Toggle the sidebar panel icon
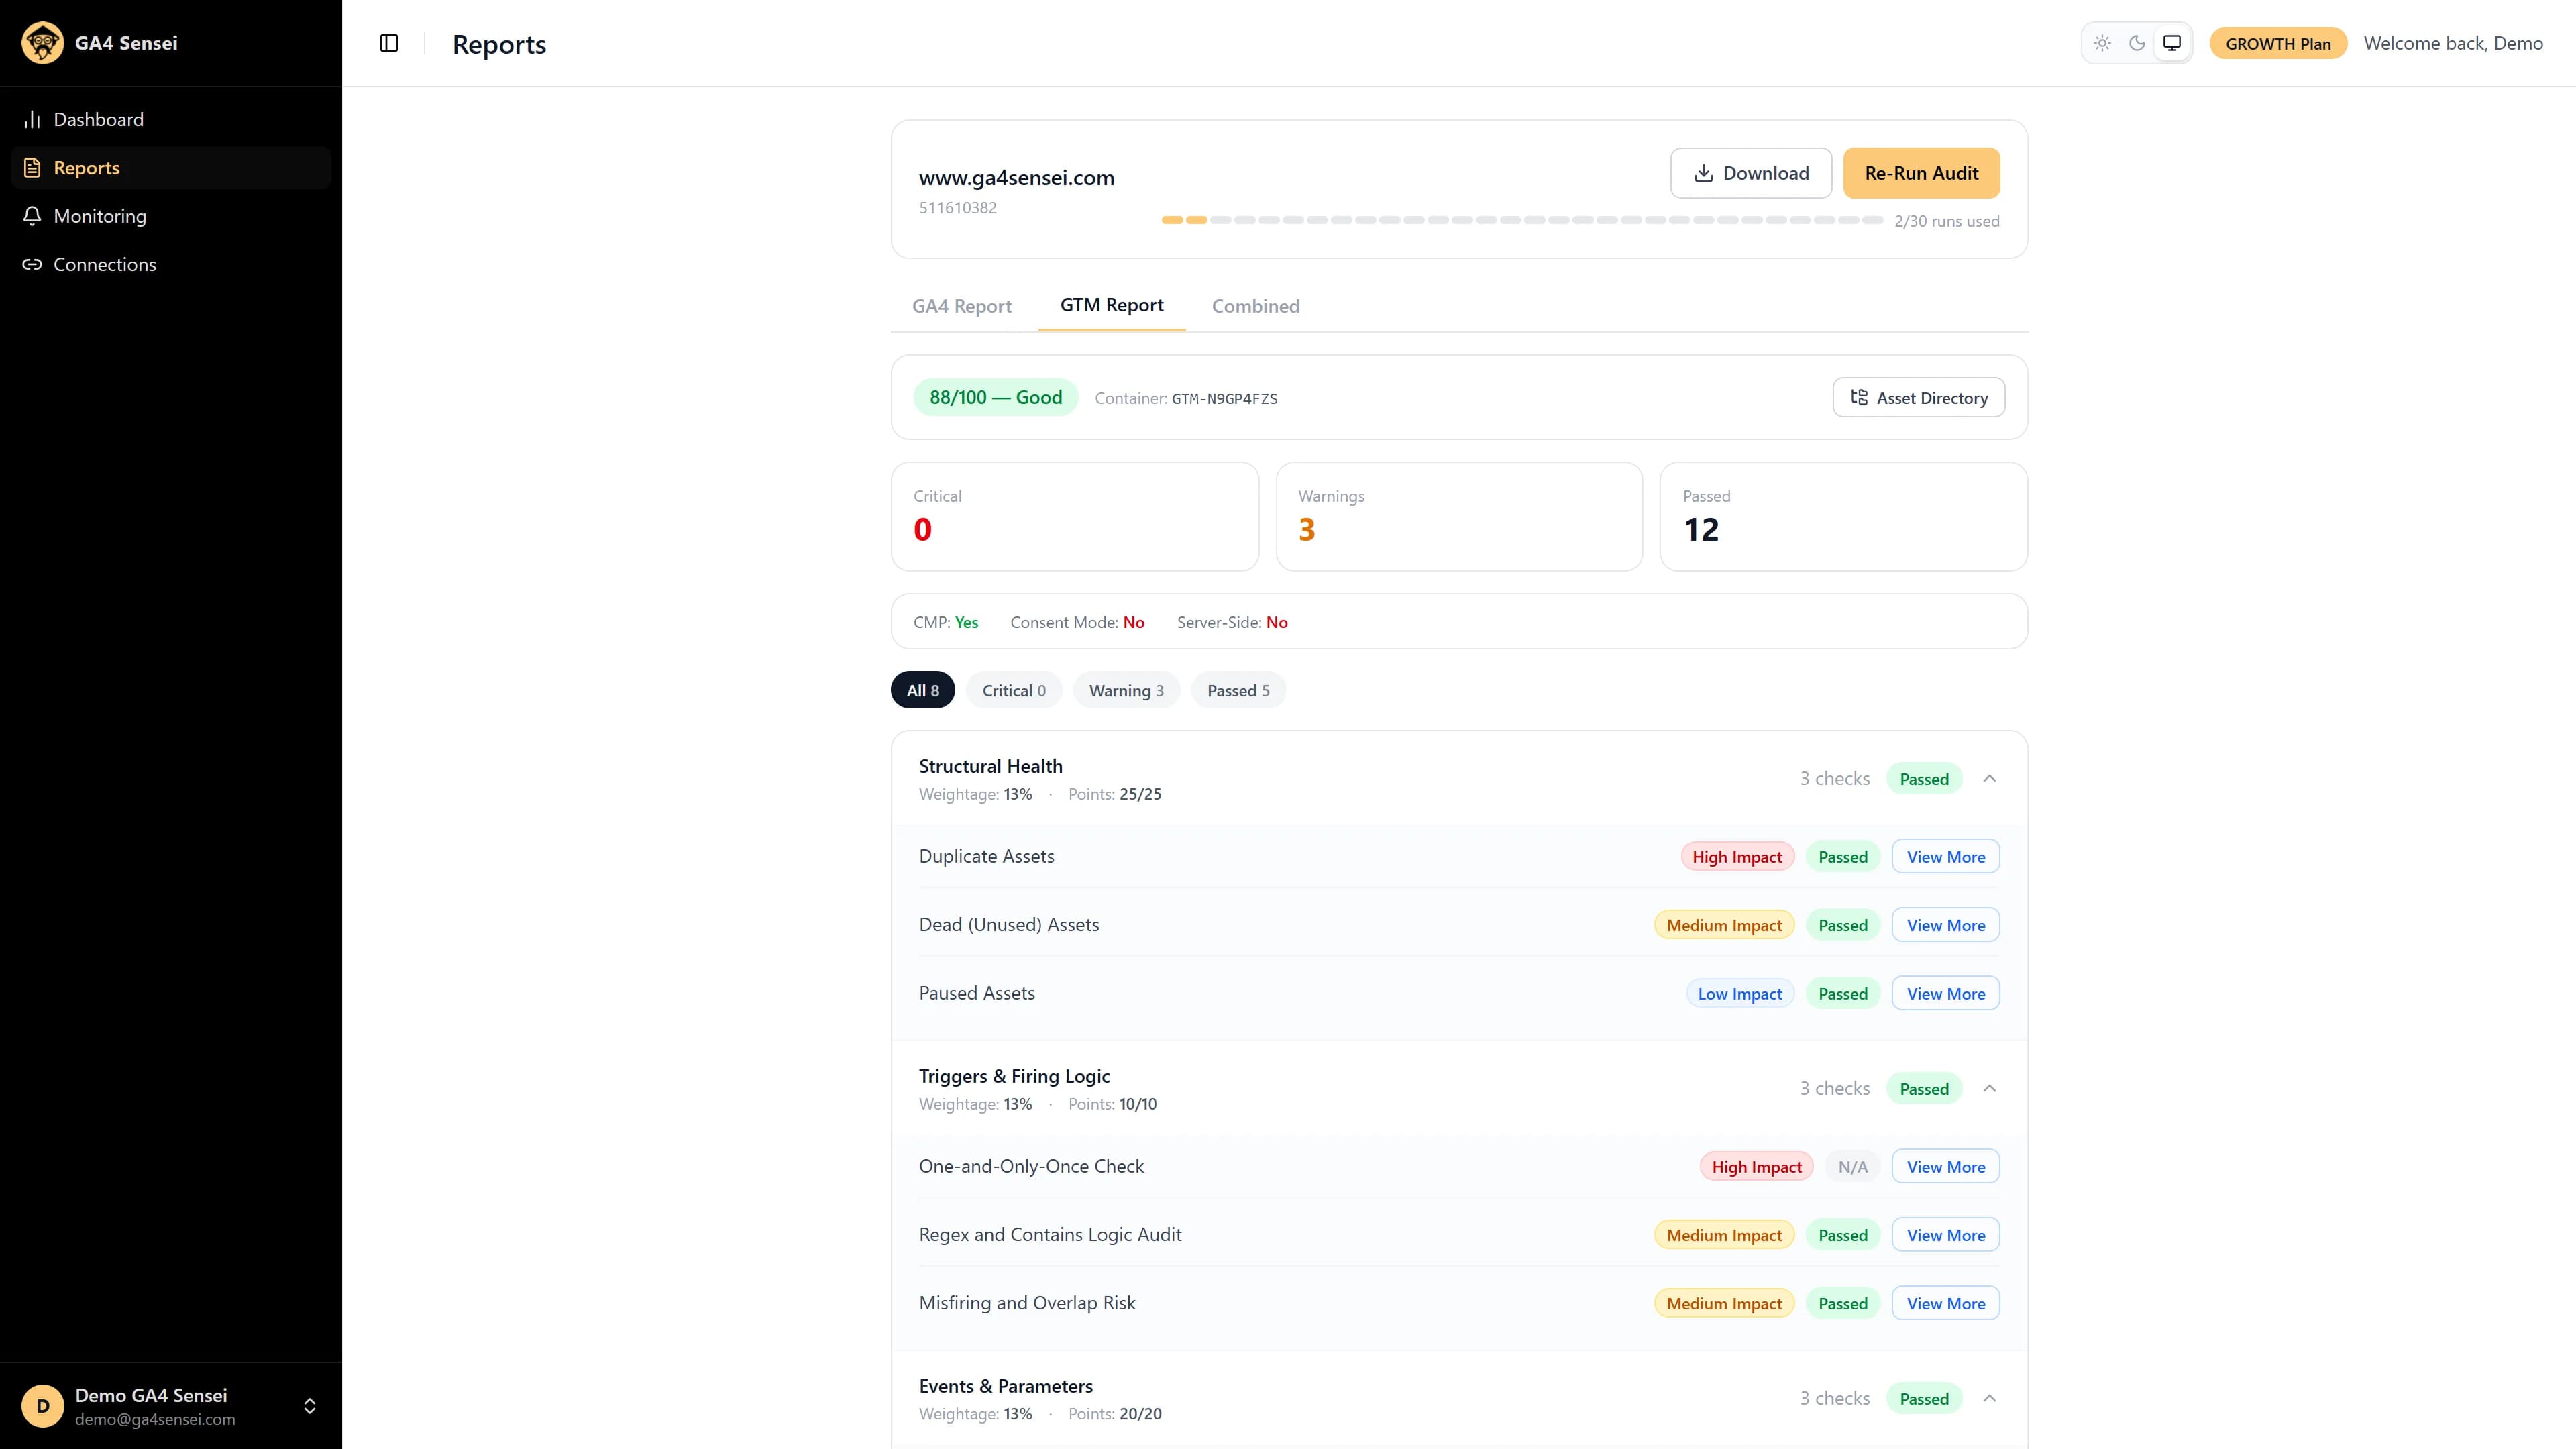The image size is (2576, 1449). (x=389, y=43)
